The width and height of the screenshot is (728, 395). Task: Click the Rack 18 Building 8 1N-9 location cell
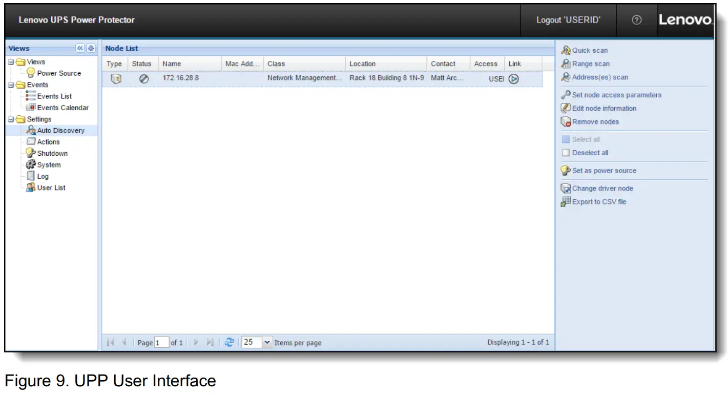387,79
